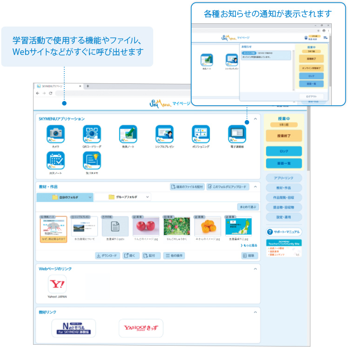Collapse the SKYMENUアプリケーション section
Image resolution: width=349 pixels, height=347 pixels.
255,119
